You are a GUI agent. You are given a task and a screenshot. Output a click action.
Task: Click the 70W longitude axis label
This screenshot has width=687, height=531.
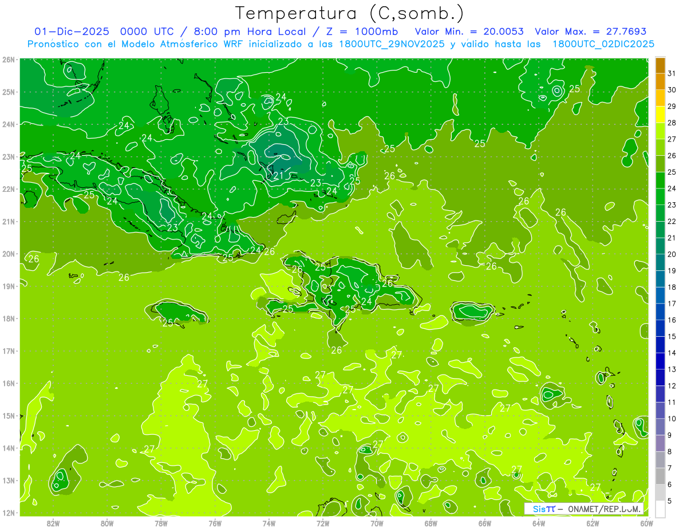pyautogui.click(x=377, y=523)
